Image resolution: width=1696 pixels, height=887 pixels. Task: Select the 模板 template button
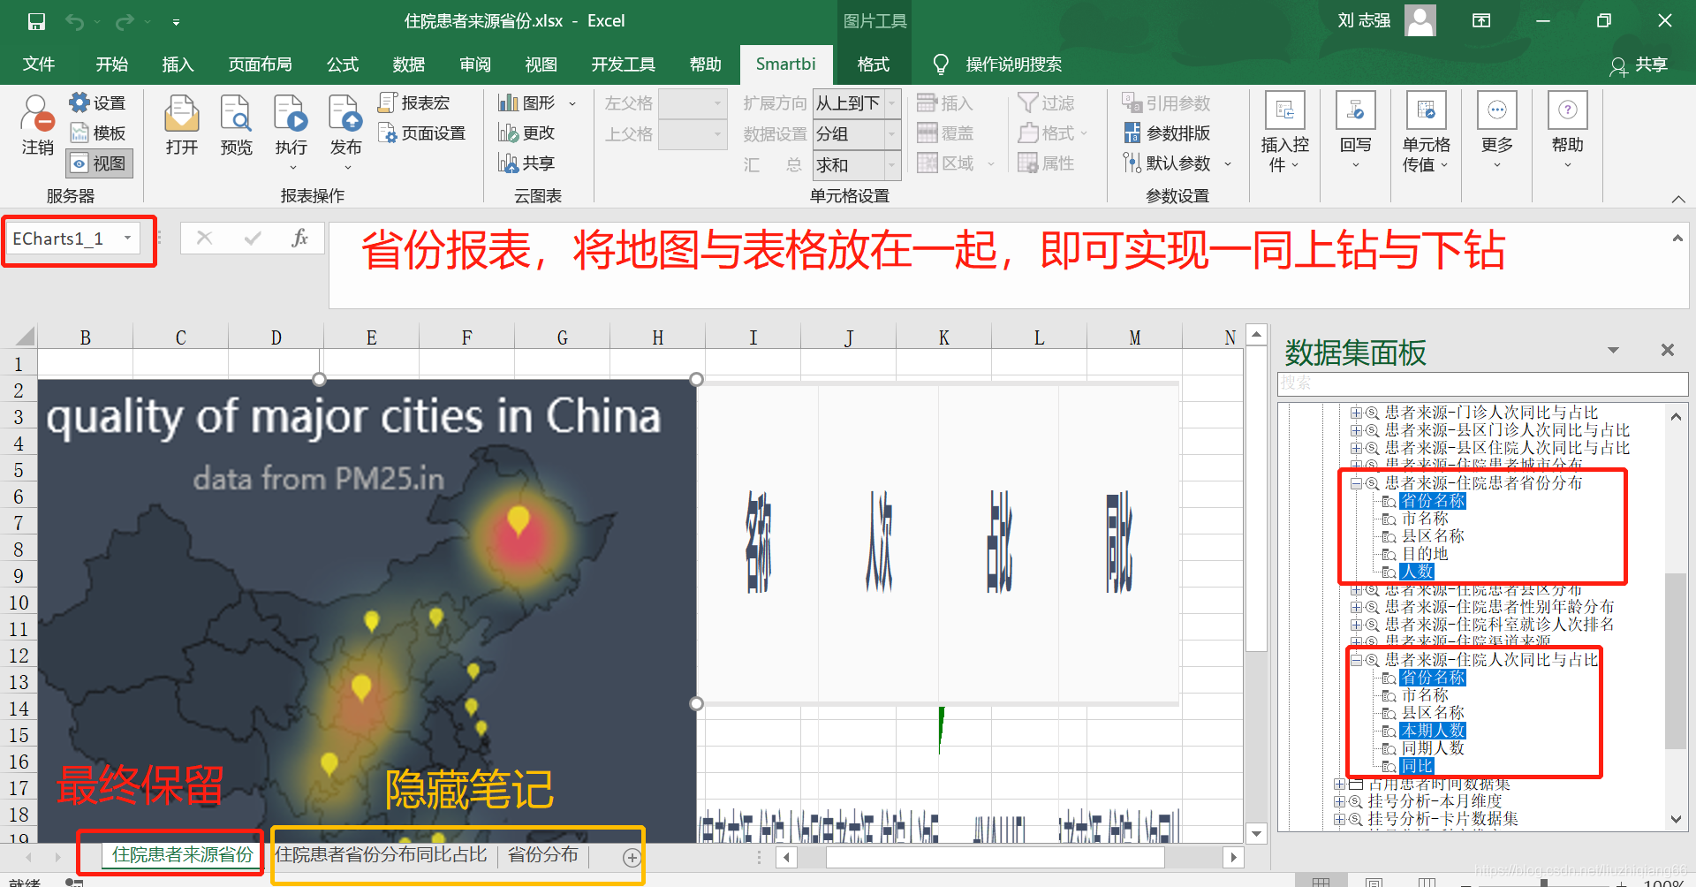pyautogui.click(x=98, y=133)
